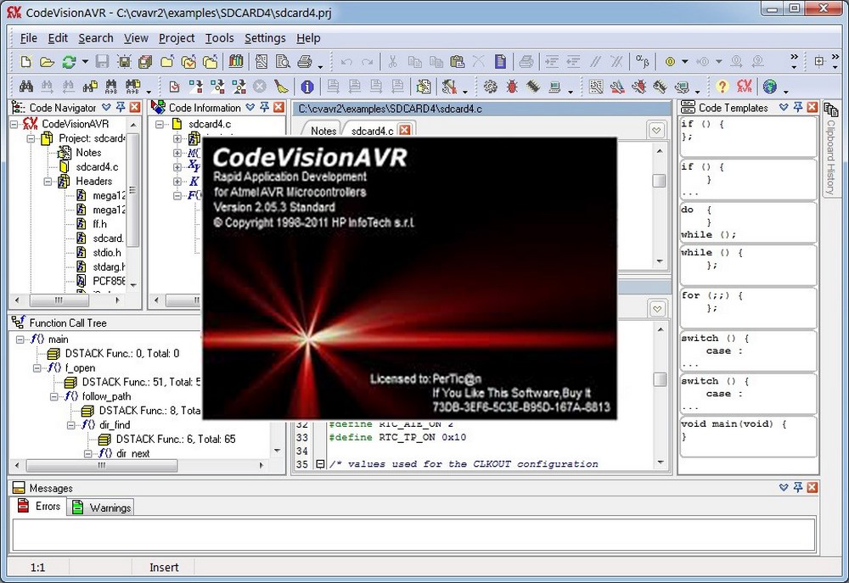Open an existing project file
Viewport: 849px width, 583px height.
pos(48,61)
